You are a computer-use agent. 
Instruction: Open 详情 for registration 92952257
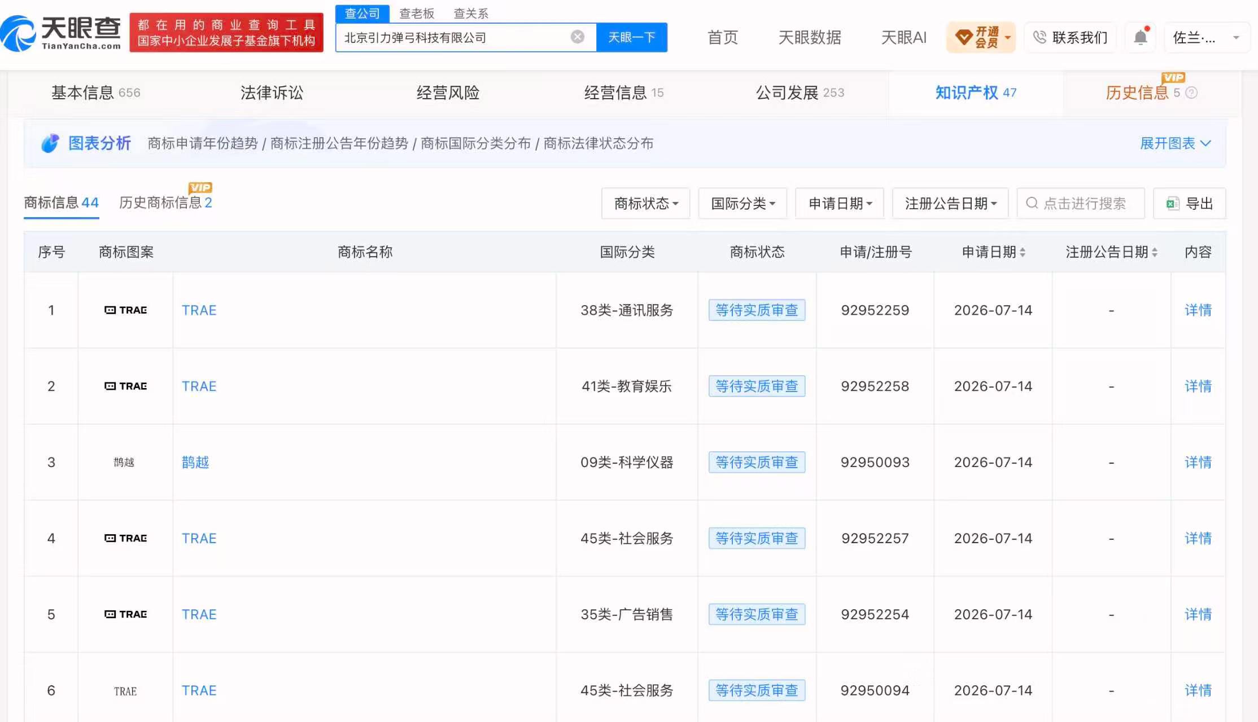(x=1198, y=539)
